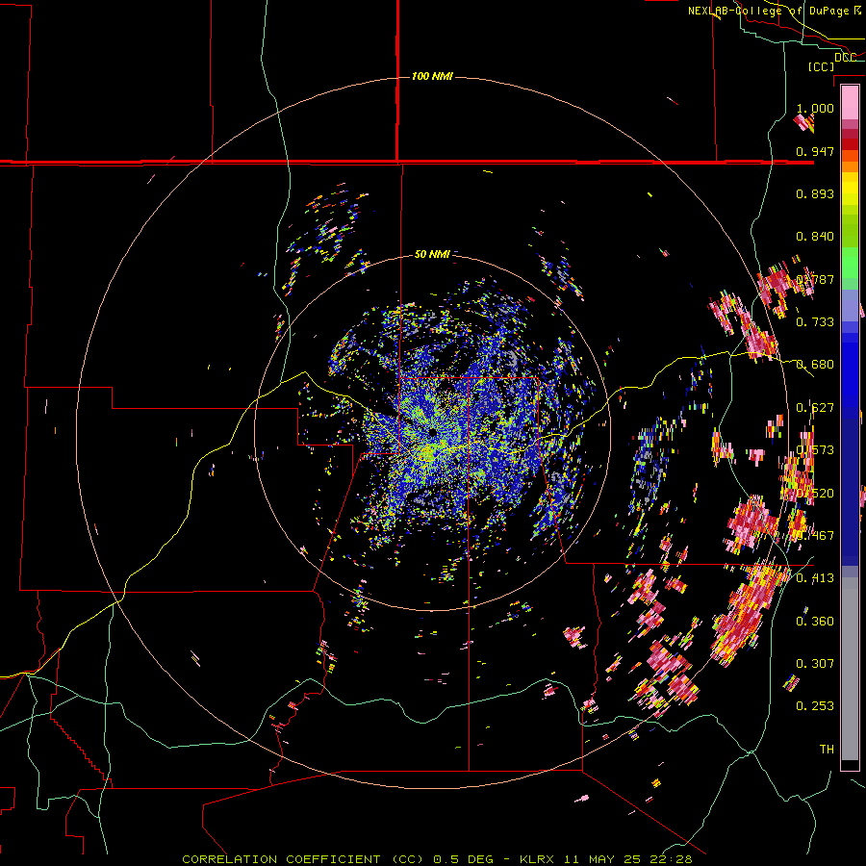Pick the 0.893 legend value

point(815,193)
